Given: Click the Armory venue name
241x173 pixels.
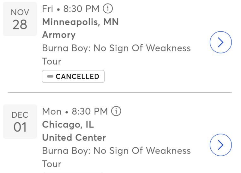Looking at the screenshot, I should (59, 35).
